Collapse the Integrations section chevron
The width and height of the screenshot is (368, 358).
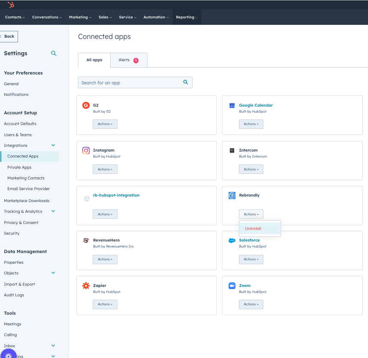tap(53, 145)
